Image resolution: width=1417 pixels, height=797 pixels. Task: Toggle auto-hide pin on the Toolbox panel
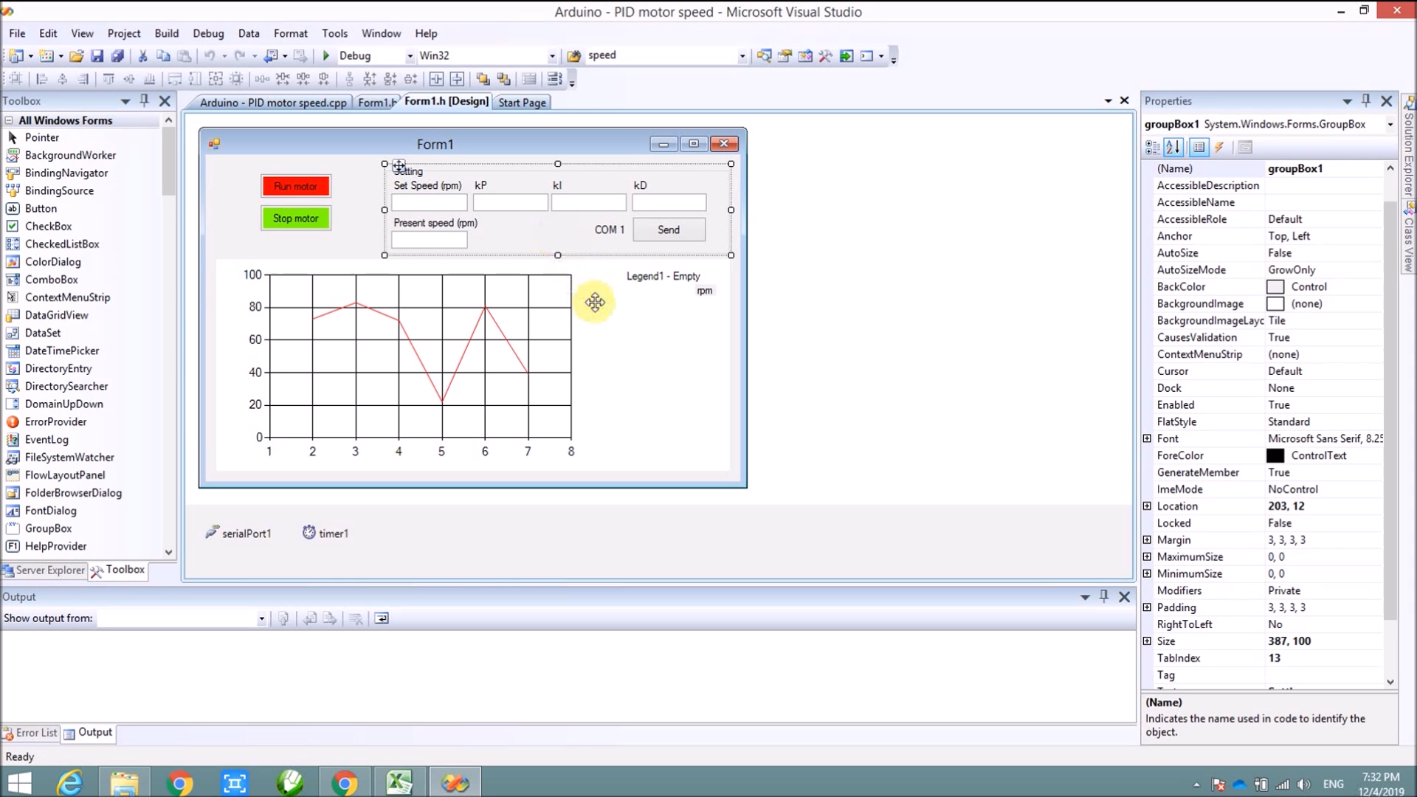pyautogui.click(x=145, y=100)
